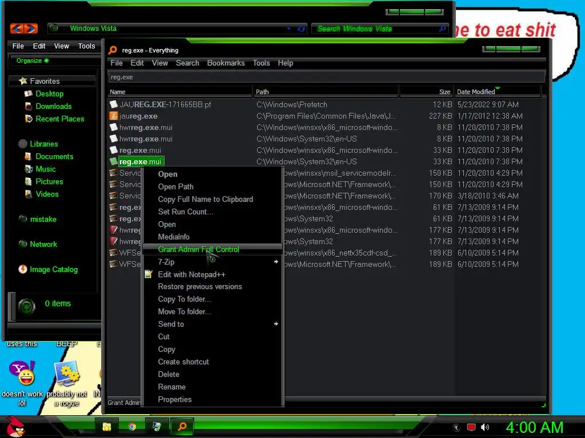The image size is (585, 438).
Task: Choose Create shortcut from context menu
Action: coord(183,362)
